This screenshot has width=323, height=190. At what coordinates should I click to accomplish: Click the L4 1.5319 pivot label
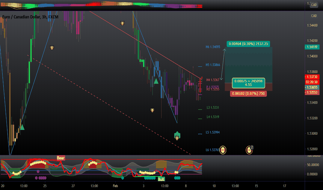click(213, 117)
